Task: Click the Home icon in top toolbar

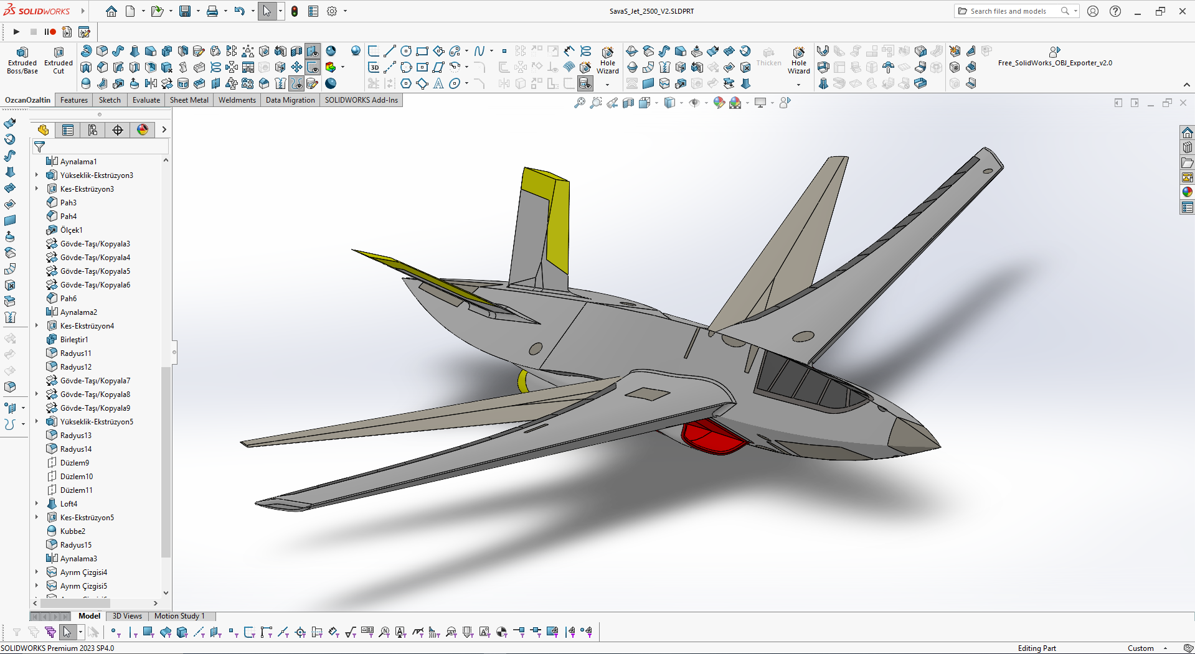Action: click(111, 11)
